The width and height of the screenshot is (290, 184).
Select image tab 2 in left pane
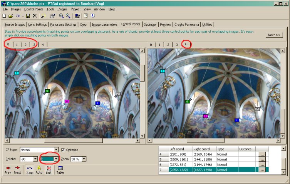click(25, 45)
